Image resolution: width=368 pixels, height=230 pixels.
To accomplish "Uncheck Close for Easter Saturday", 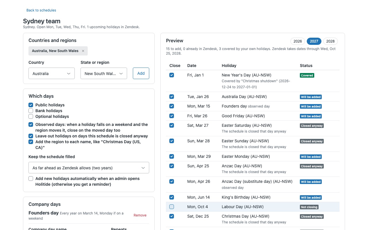I will 172,125.
